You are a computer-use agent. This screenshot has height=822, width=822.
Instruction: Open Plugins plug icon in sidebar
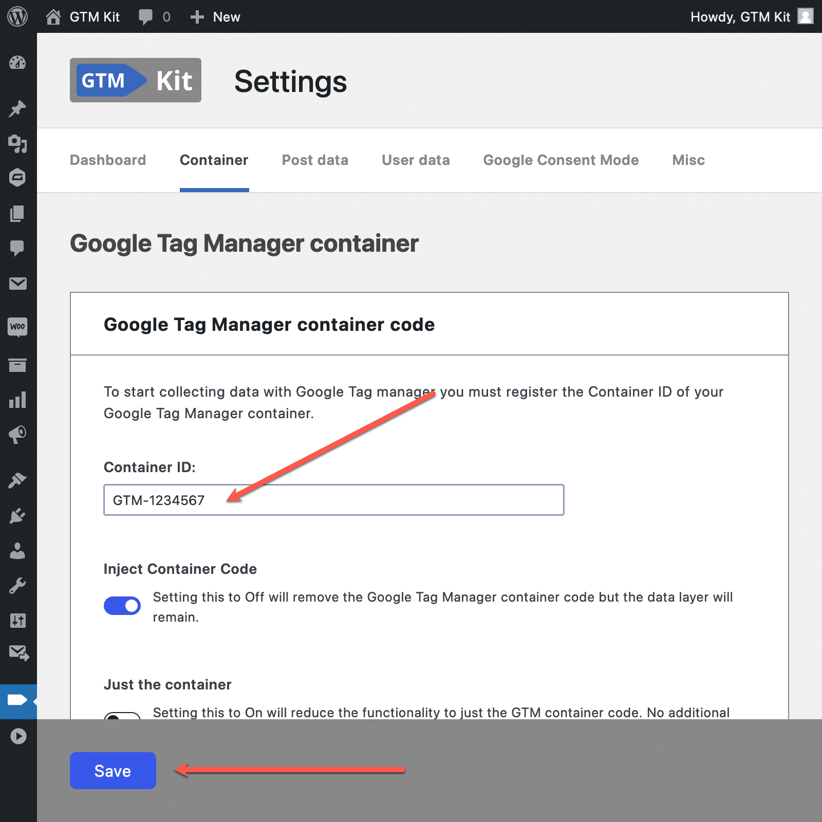tap(18, 515)
